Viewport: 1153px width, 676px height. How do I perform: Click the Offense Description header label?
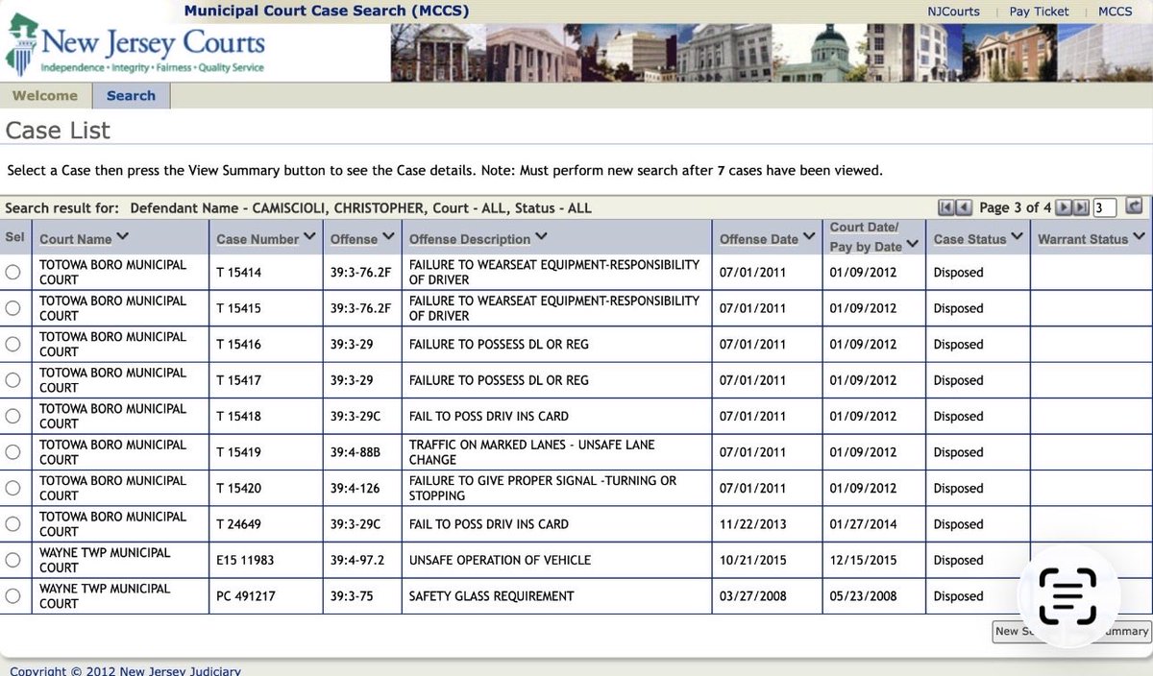pyautogui.click(x=470, y=239)
